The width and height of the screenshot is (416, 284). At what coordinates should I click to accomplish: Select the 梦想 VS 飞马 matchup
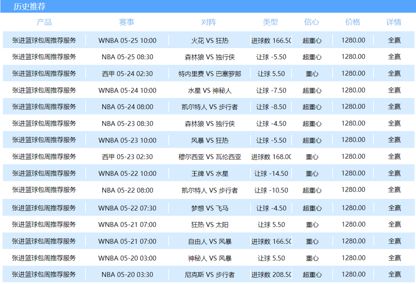coord(210,208)
